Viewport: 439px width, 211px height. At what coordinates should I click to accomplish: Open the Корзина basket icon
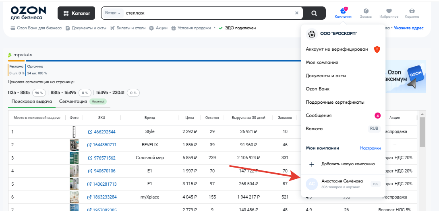412,13
